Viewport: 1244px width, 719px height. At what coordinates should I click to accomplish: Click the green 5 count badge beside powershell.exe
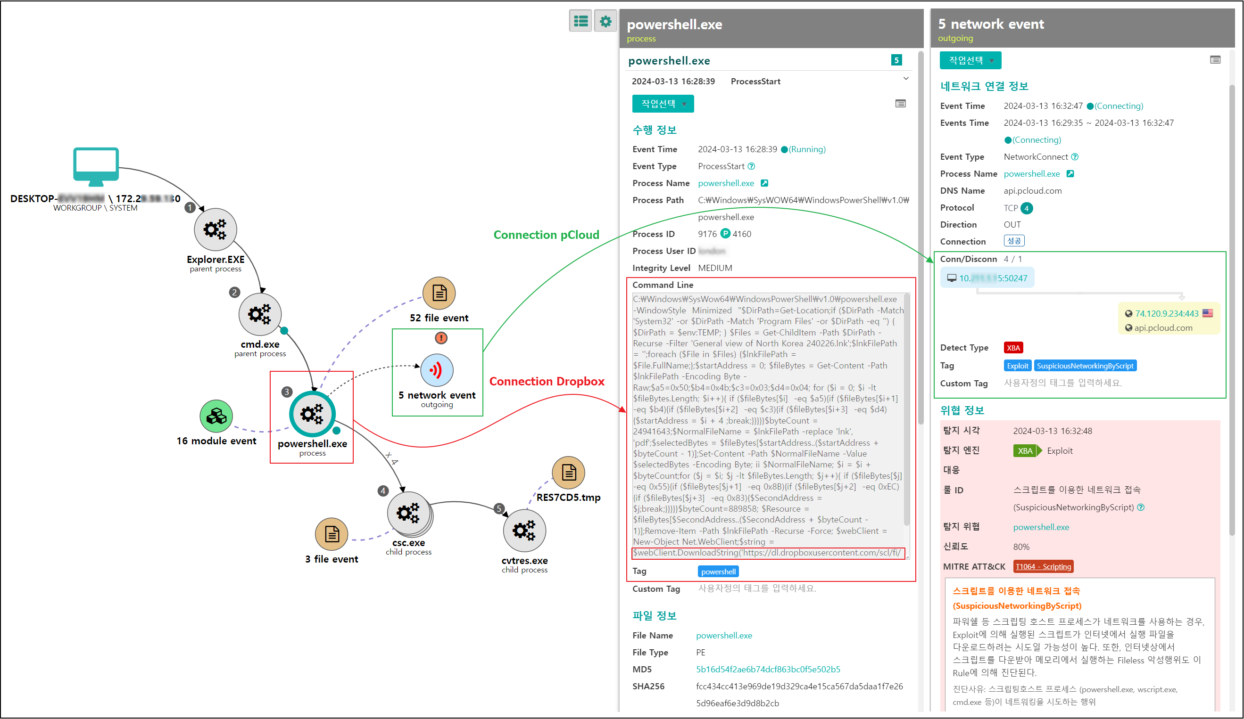[x=896, y=60]
